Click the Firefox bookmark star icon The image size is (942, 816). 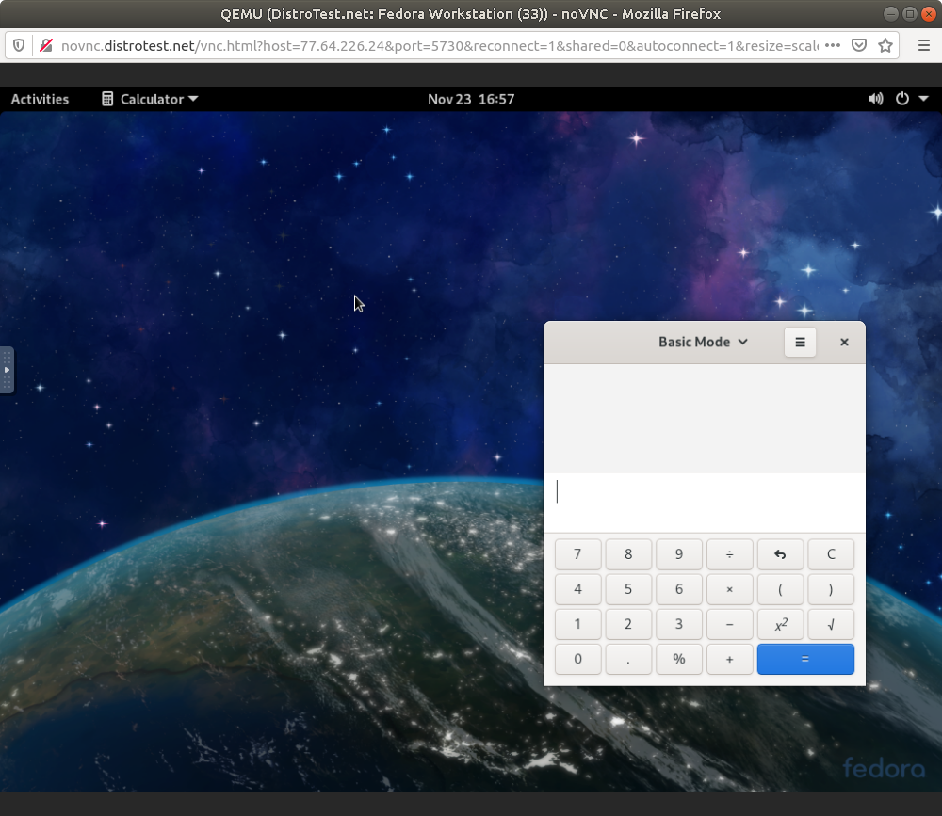(x=885, y=45)
